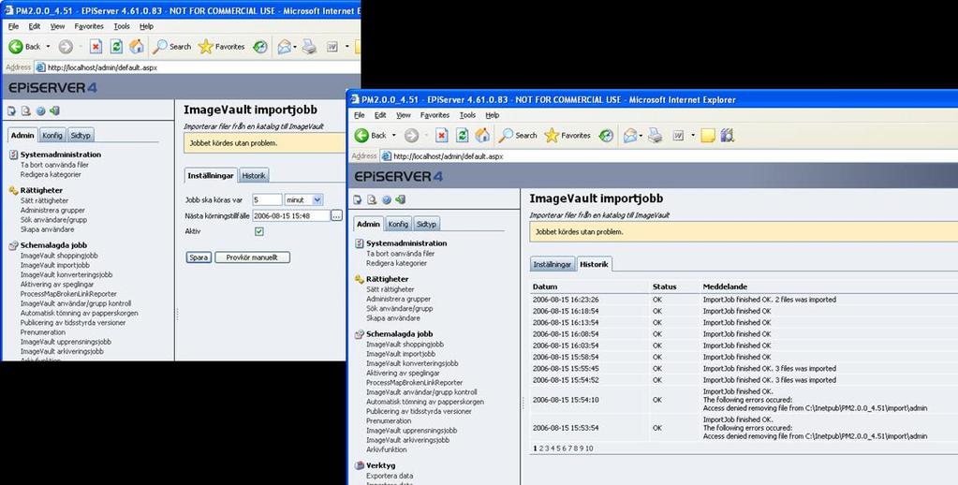Open the Favorites menu in front Historik window
The height and width of the screenshot is (485, 958).
point(435,115)
